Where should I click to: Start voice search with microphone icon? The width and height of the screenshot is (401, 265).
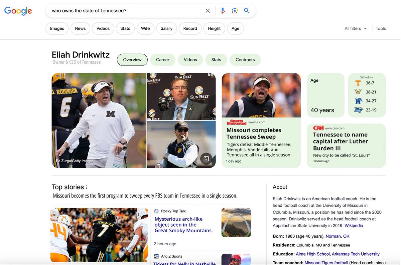click(223, 11)
